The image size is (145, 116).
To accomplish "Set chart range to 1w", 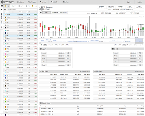I will click(48, 45).
